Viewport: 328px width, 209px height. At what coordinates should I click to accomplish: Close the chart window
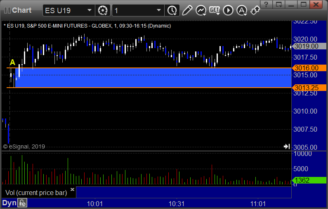pos(316,5)
